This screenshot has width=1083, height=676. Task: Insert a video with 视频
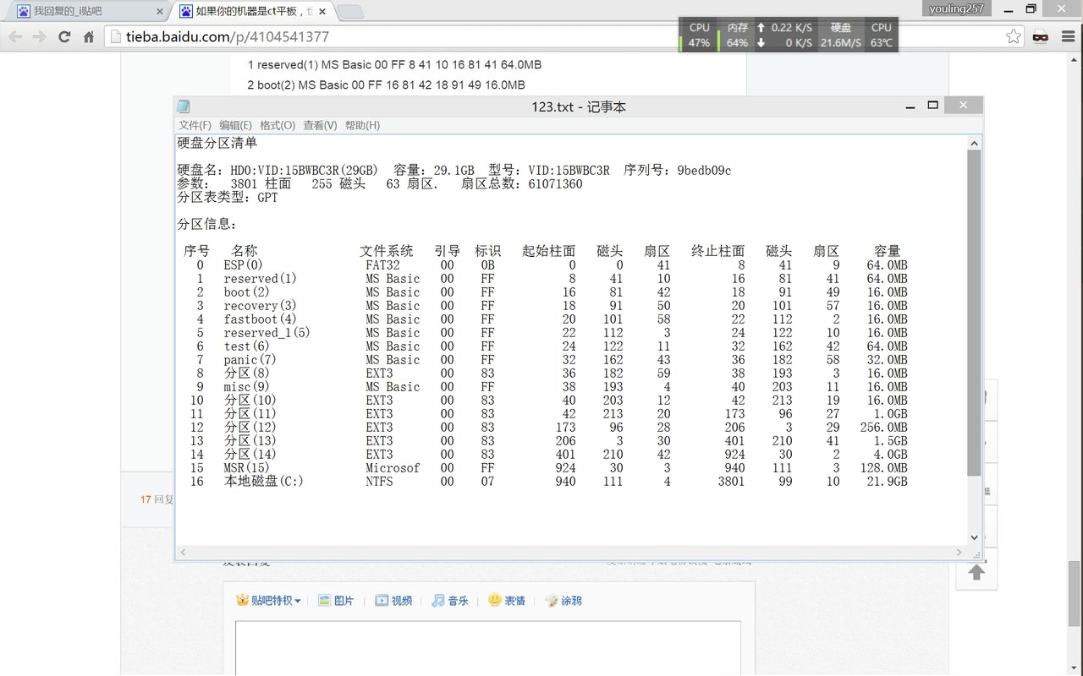point(393,601)
